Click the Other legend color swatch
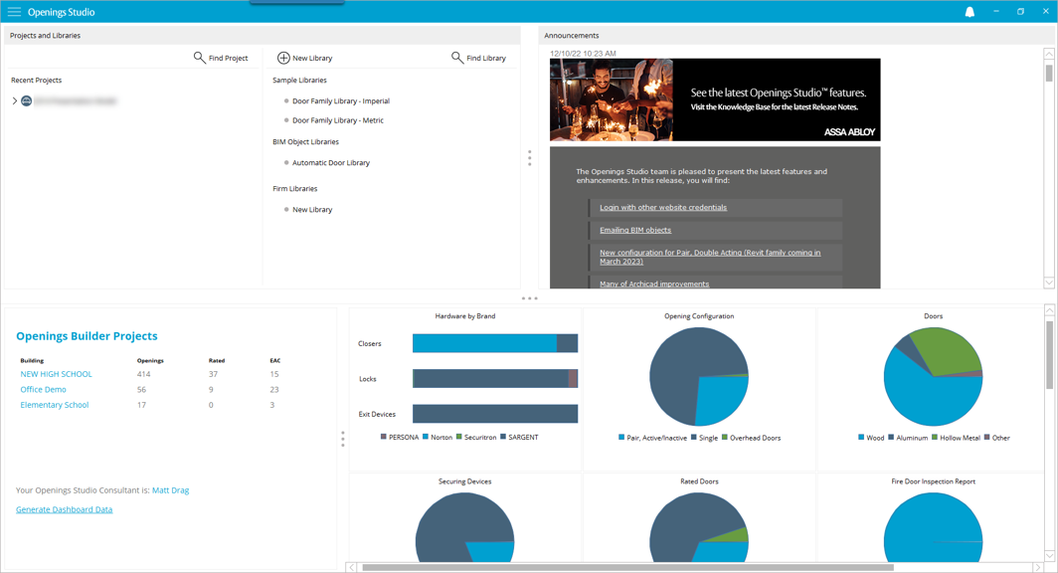 986,438
